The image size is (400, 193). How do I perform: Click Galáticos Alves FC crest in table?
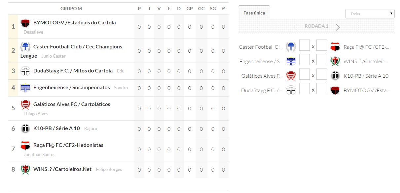tap(25, 105)
